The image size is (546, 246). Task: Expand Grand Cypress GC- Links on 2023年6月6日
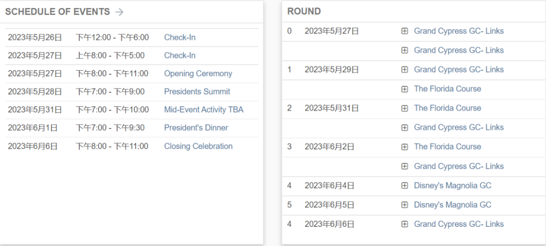404,224
